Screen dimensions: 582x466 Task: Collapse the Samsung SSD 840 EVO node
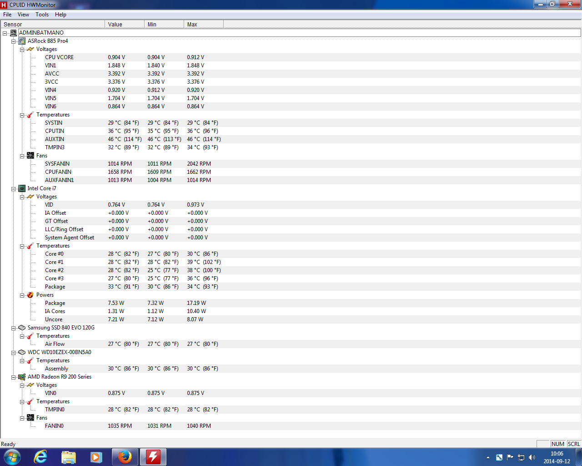[x=14, y=328]
